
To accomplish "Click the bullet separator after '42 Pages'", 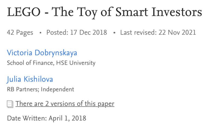I will point(40,33).
